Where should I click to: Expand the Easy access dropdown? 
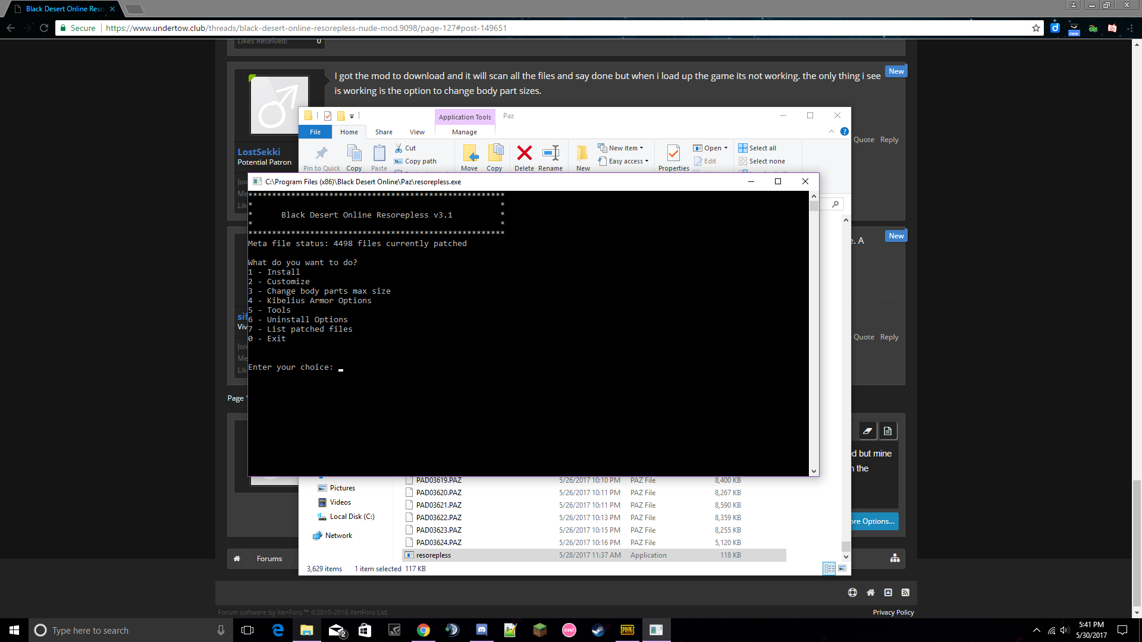(647, 161)
